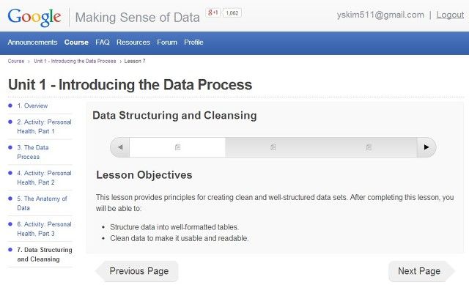Image resolution: width=469 pixels, height=285 pixels.
Task: Open the Profile tab
Action: coord(193,42)
